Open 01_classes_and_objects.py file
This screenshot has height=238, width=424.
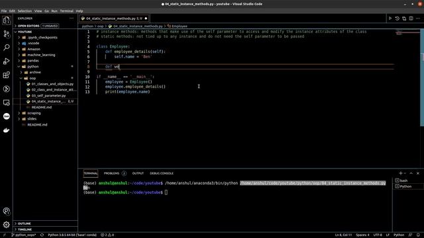point(52,84)
